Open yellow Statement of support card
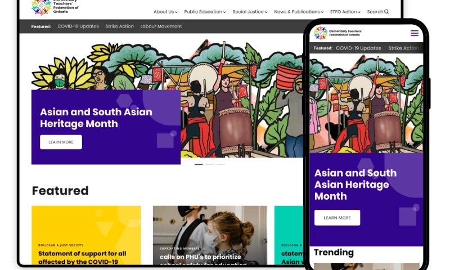This screenshot has width=450, height=270. click(x=86, y=235)
